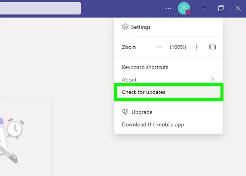Minimize the Teams window
The height and width of the screenshot is (176, 246).
pos(204,8)
